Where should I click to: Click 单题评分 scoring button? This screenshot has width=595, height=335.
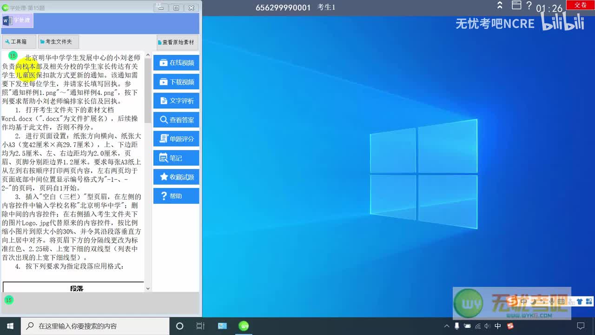click(176, 139)
